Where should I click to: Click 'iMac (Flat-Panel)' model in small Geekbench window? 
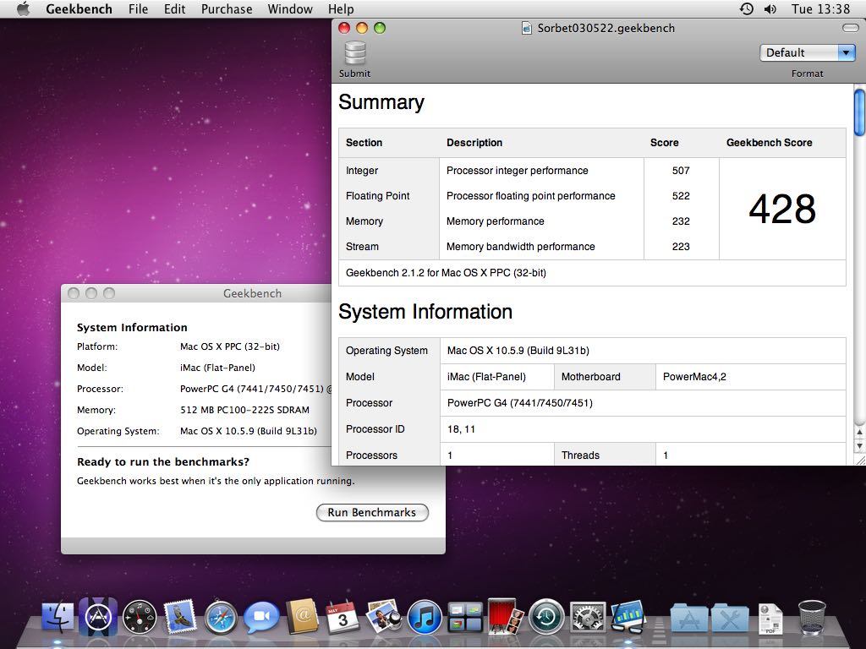[217, 368]
